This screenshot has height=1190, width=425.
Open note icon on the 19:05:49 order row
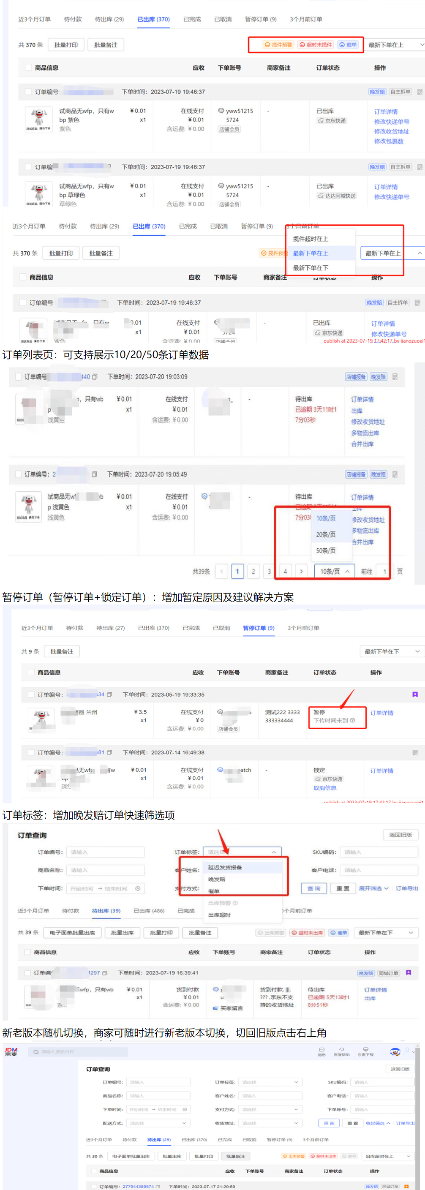tap(395, 474)
